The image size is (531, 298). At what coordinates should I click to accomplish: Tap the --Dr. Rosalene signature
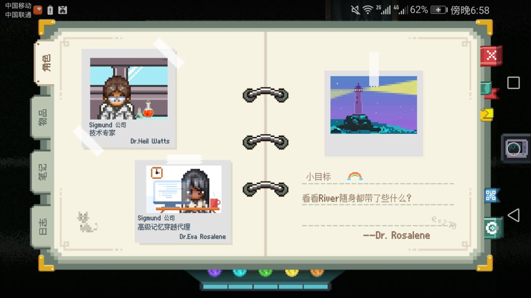tap(397, 235)
